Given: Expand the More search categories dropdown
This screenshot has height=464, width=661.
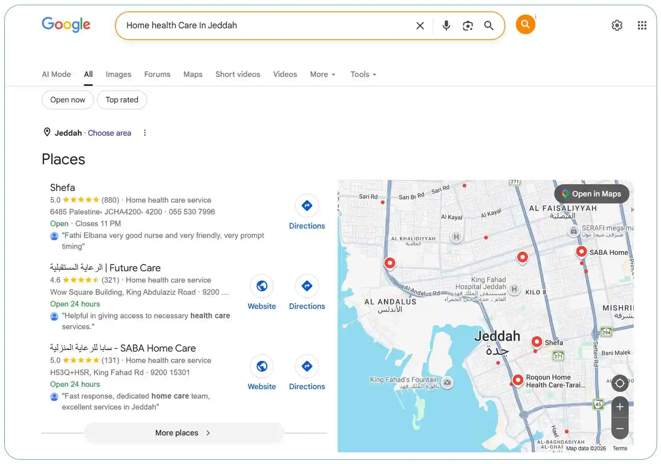Looking at the screenshot, I should pyautogui.click(x=323, y=74).
